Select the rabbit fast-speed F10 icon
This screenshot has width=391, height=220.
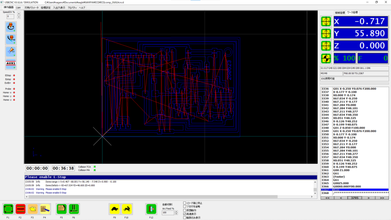(x=127, y=209)
